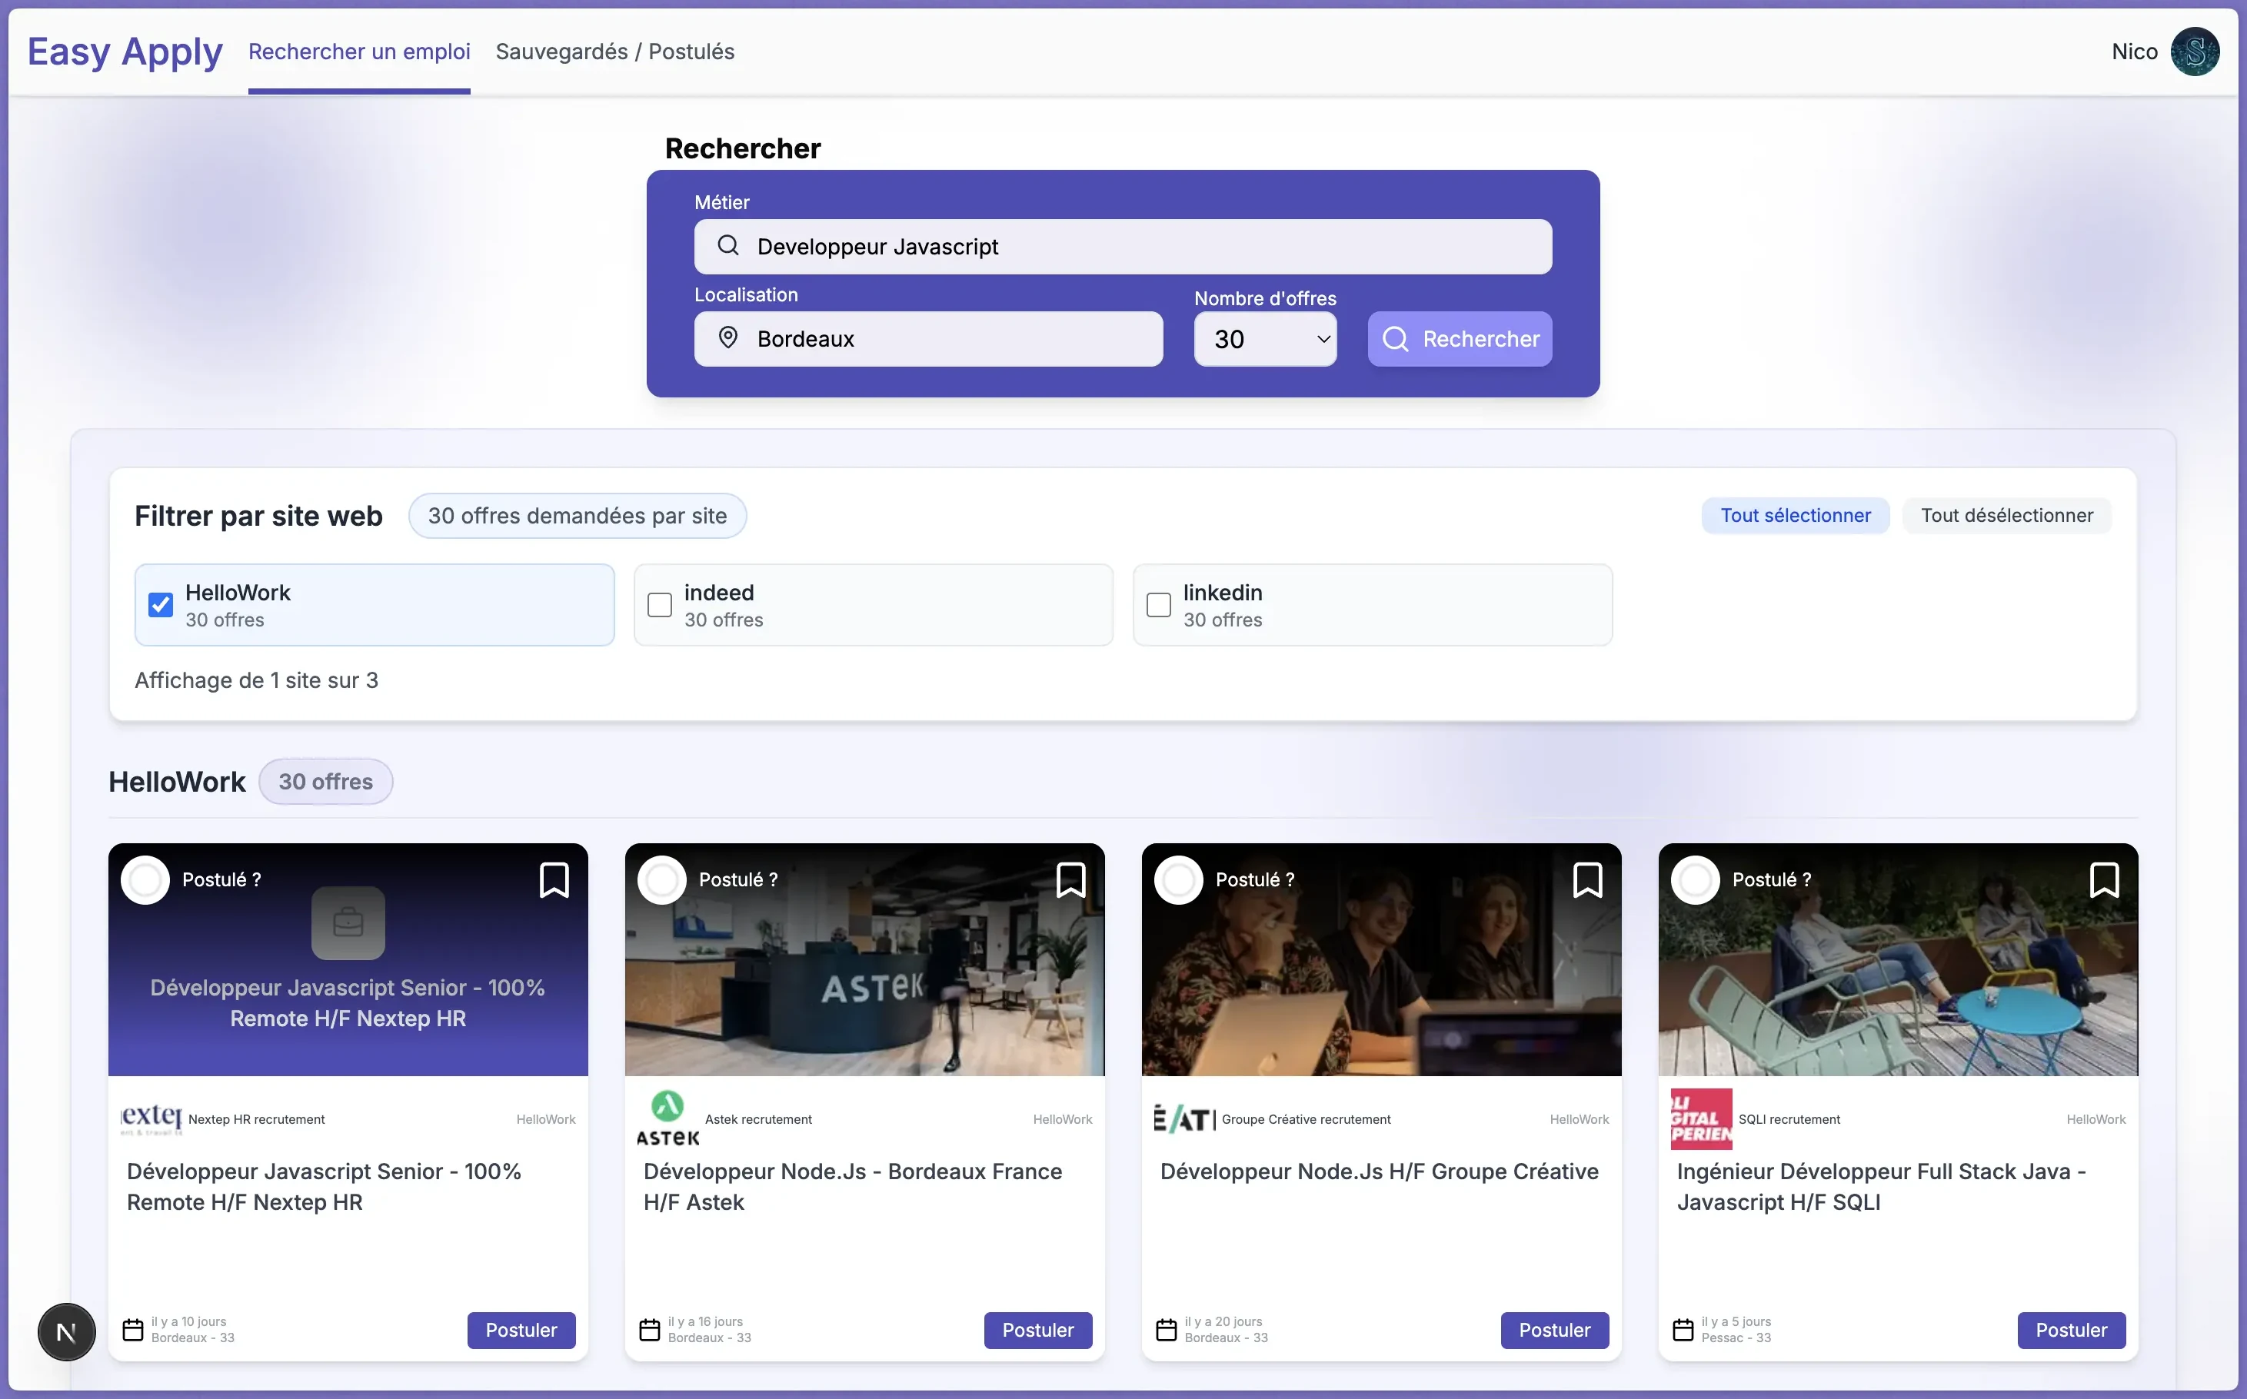
Task: Check the indeed site filter
Action: pyautogui.click(x=660, y=605)
